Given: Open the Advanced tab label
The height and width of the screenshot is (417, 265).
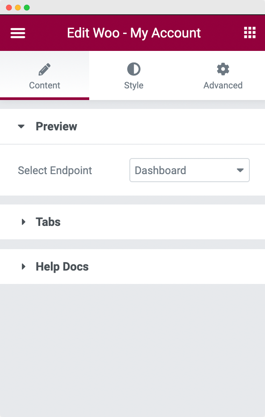Looking at the screenshot, I should click(223, 85).
